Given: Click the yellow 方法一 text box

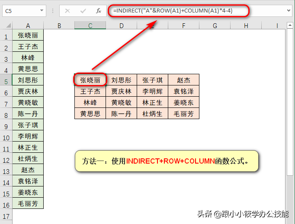Looking at the screenshot, I should tap(167, 161).
